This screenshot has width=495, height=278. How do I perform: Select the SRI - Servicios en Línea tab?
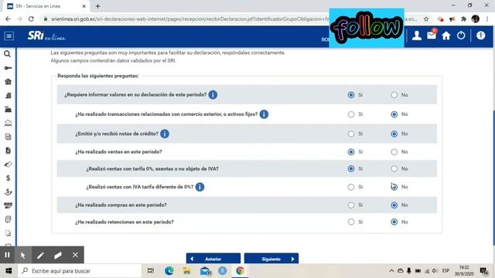(46, 6)
